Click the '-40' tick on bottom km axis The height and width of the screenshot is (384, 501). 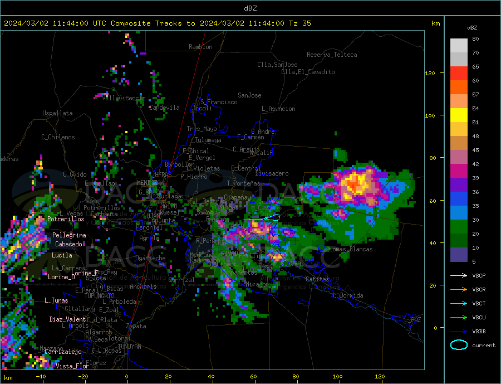[41, 377]
